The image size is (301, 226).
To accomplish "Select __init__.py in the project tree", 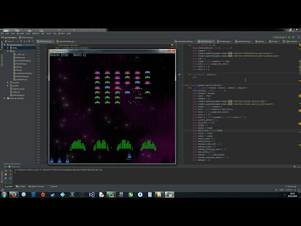I will pos(19,54).
